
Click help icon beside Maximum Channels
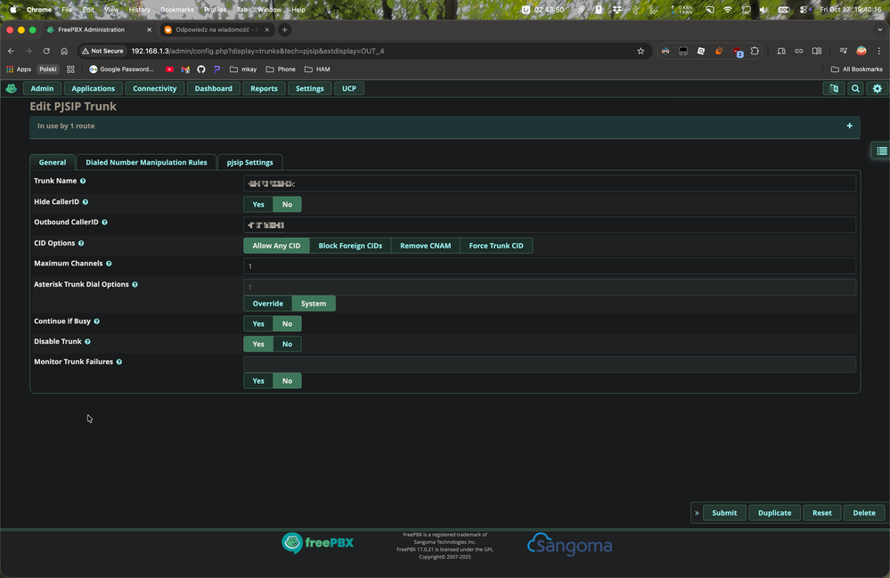pyautogui.click(x=109, y=264)
